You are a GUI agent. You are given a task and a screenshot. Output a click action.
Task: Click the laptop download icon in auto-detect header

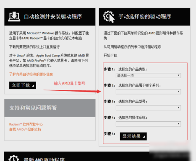pos(14,17)
